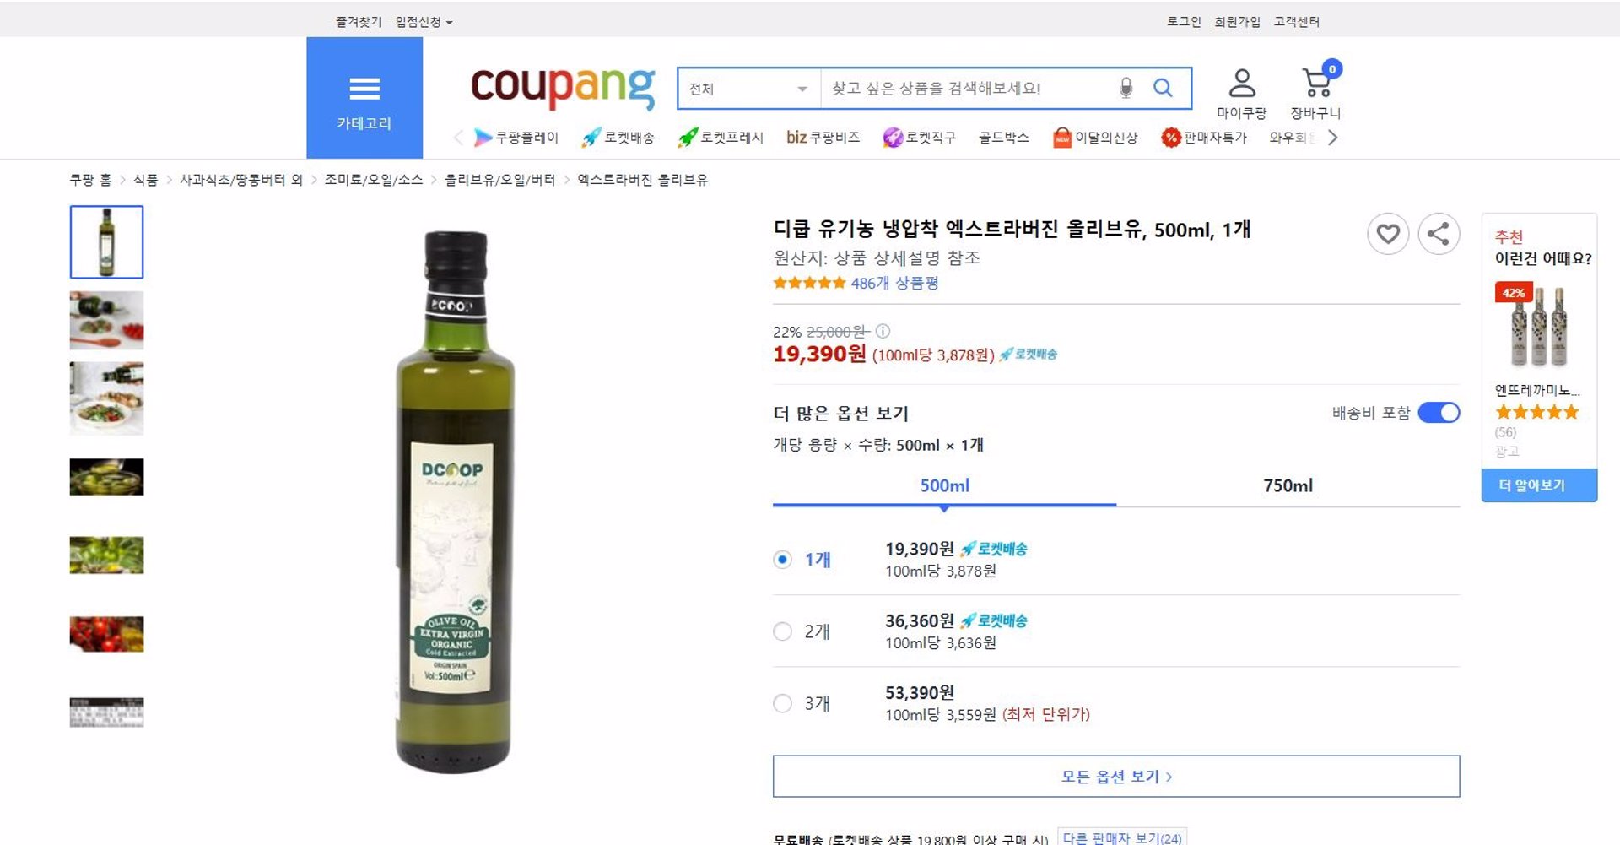This screenshot has width=1620, height=845.
Task: Toggle the shipping fee included switch
Action: (1439, 413)
